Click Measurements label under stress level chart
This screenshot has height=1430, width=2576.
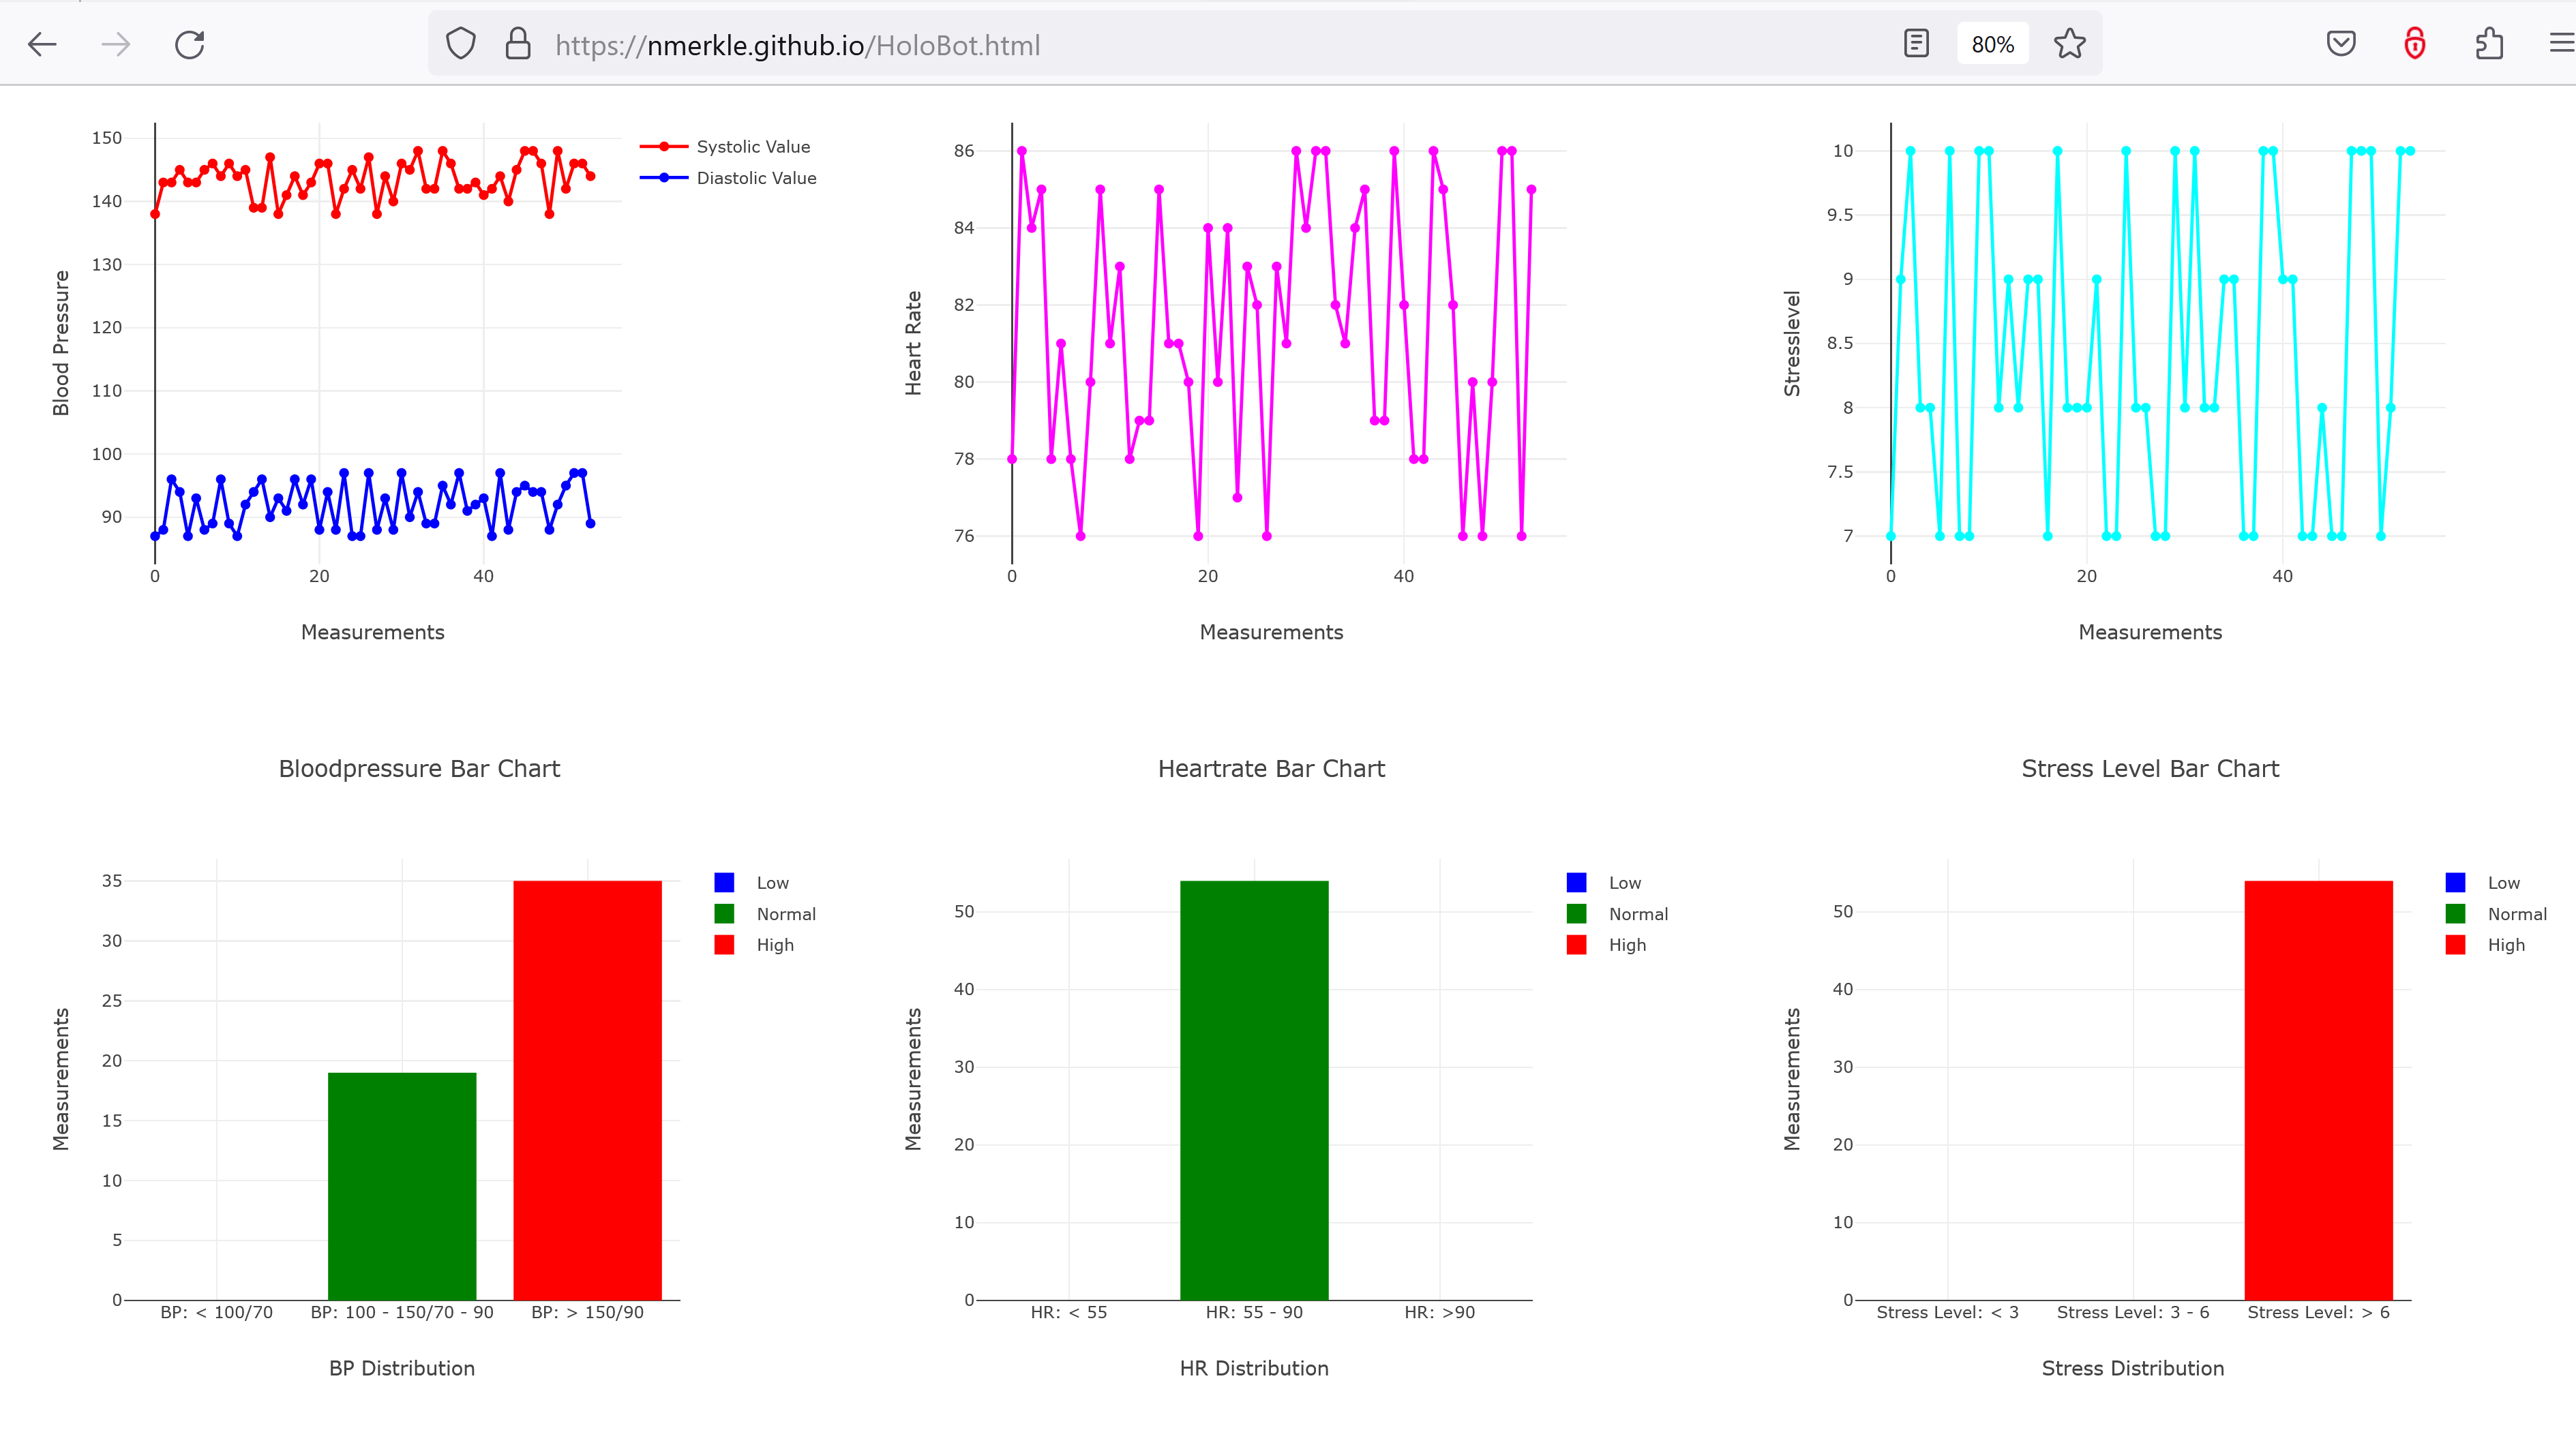[x=2150, y=632]
